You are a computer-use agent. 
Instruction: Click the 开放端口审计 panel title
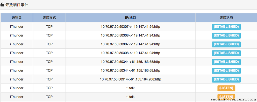pos(17,5)
